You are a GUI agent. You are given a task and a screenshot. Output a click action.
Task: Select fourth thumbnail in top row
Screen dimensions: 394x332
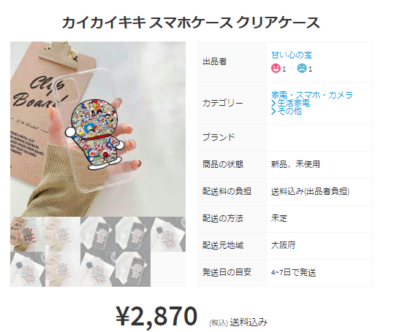tap(133, 234)
